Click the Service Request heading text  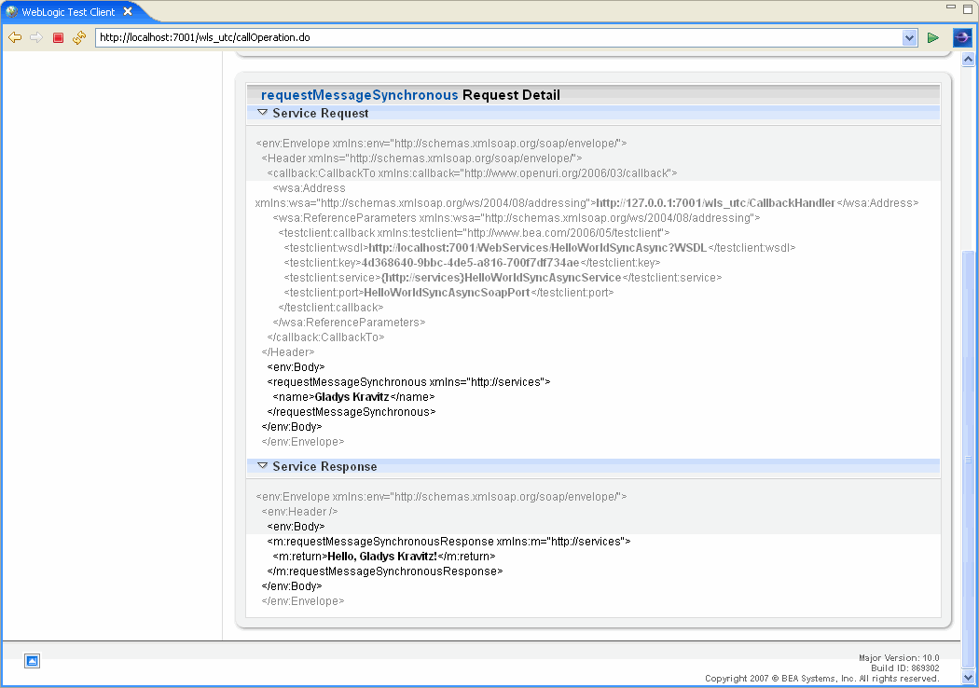(x=321, y=113)
